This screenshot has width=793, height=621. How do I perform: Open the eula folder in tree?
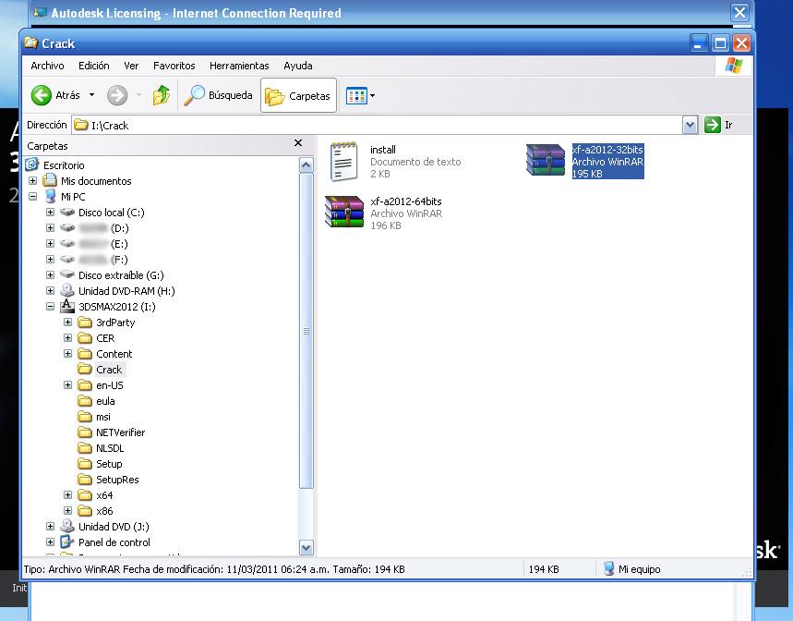point(105,401)
